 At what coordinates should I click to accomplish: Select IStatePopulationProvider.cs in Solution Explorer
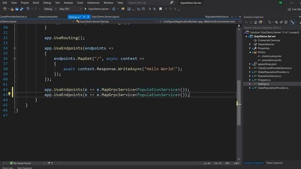click(x=273, y=72)
